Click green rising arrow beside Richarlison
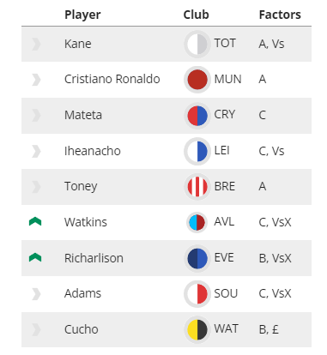 tap(35, 257)
